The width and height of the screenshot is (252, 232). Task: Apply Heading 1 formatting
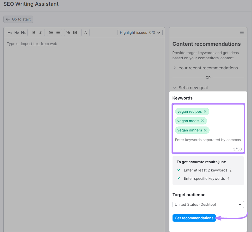(x=10, y=32)
